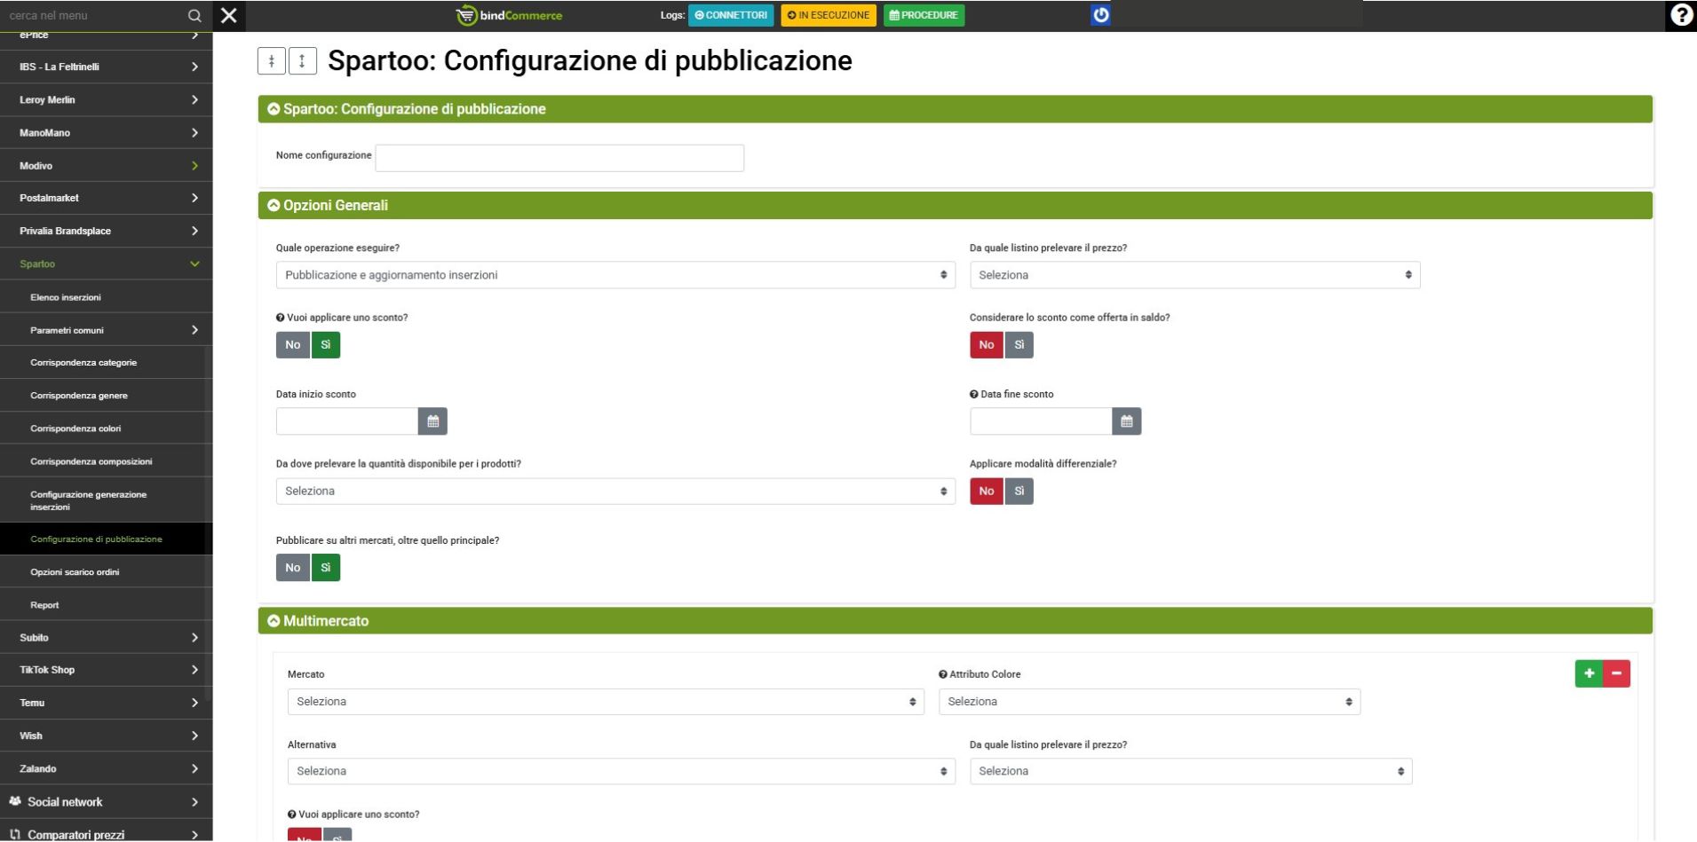The width and height of the screenshot is (1697, 842).
Task: Set 'Vuoi applicare uno sconto?' to No
Action: point(293,345)
